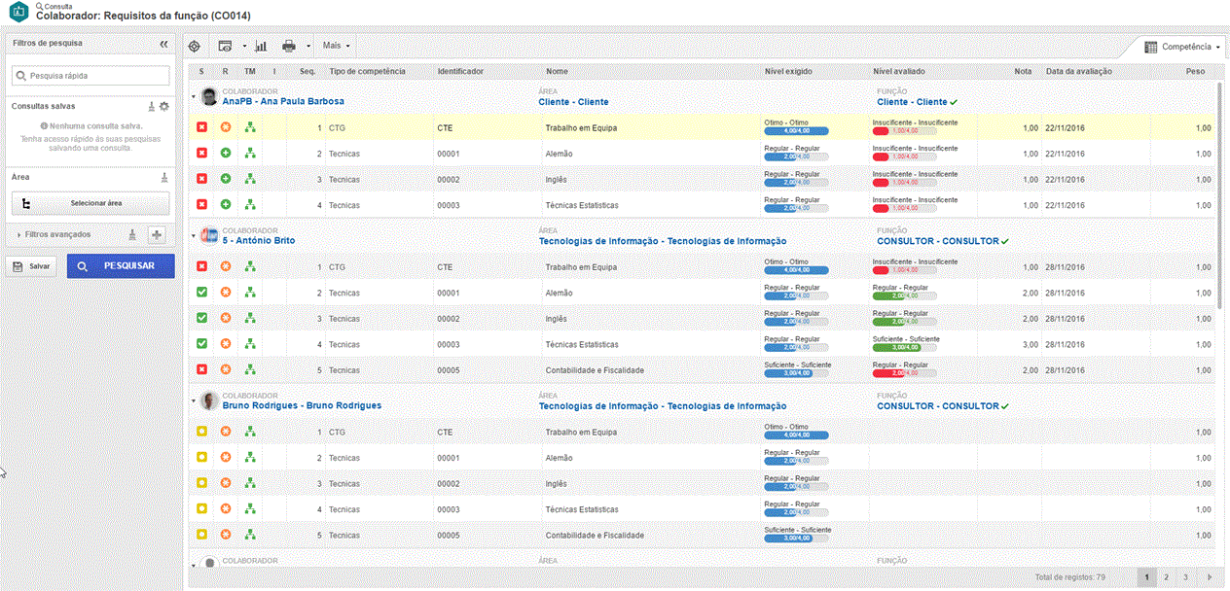Click green hierarchy icon in Ana Paula's Alemão row
Viewport: 1230px width, 591px height.
(250, 154)
